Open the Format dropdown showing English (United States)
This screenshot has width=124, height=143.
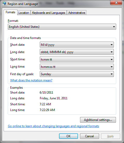(62, 27)
